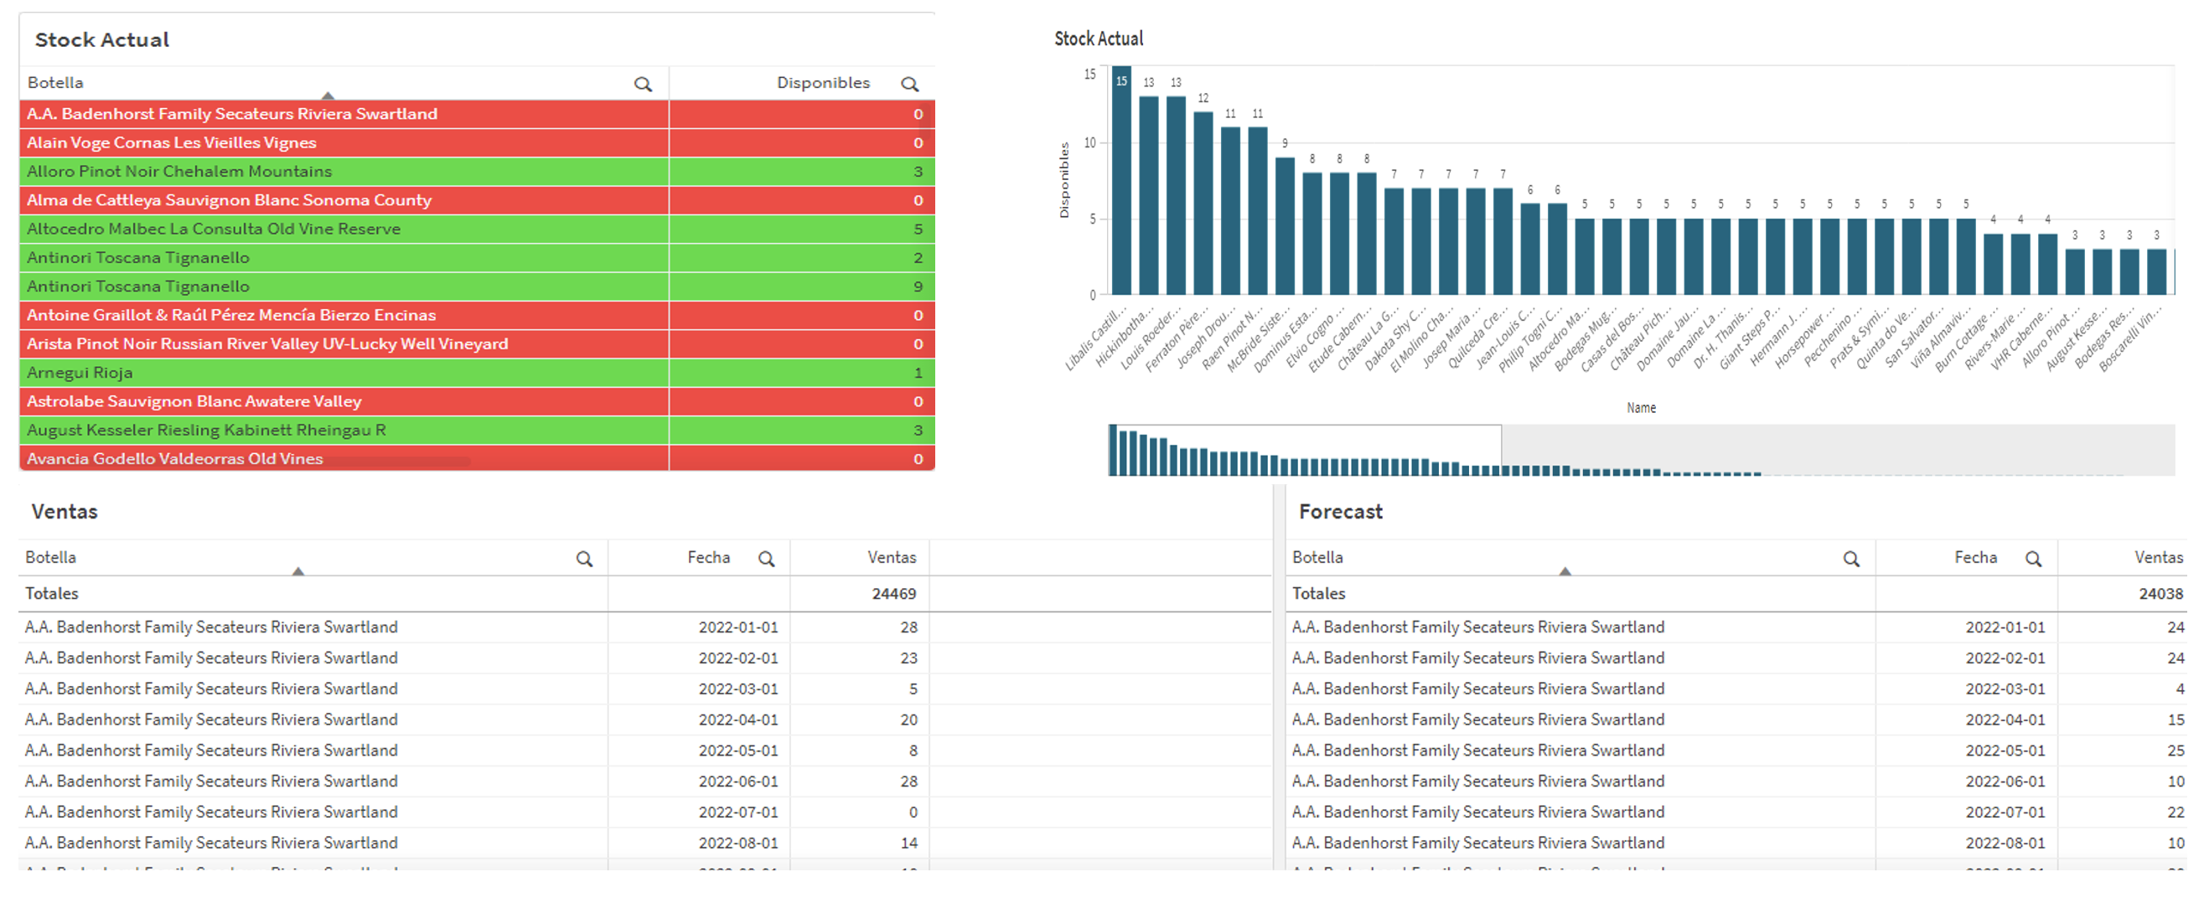This screenshot has height=903, width=2204.
Task: Open Botella search in Forecast table
Action: pos(1851,560)
